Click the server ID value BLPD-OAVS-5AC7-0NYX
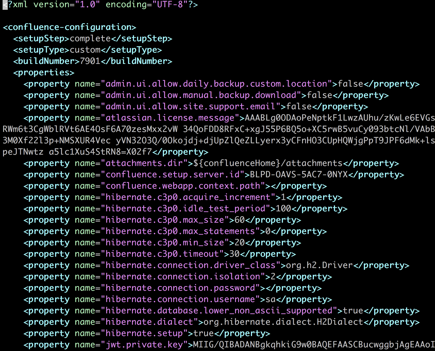This screenshot has width=435, height=351. (299, 174)
